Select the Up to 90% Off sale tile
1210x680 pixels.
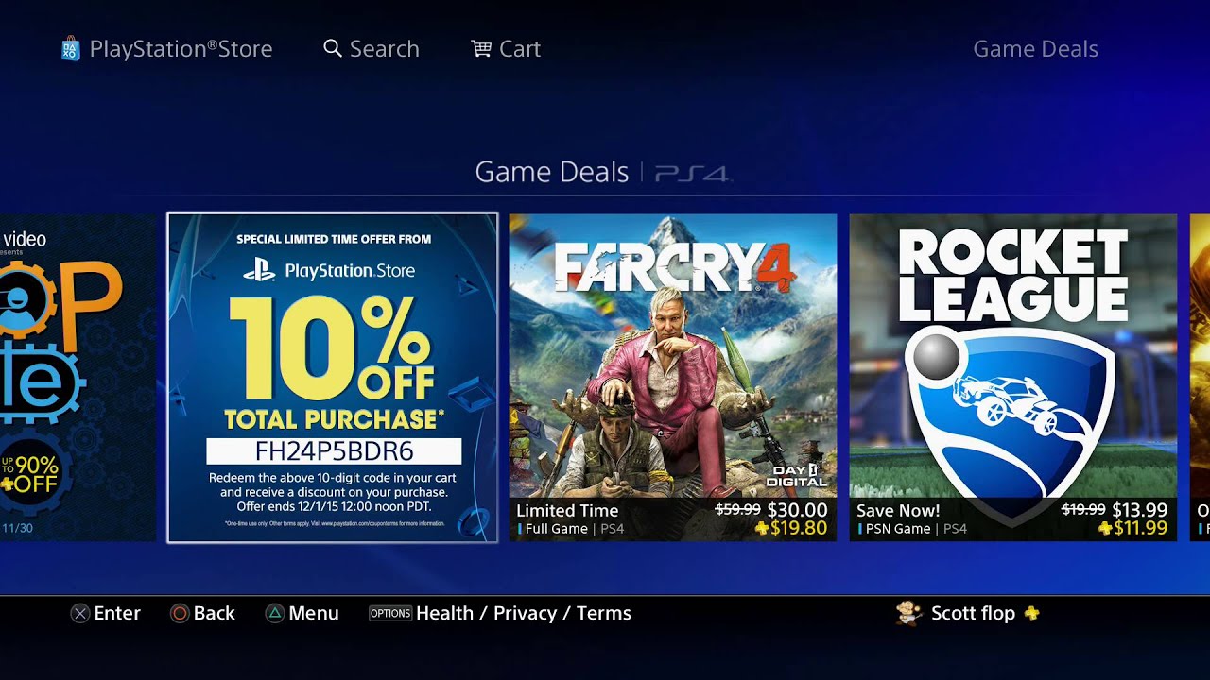pos(78,378)
